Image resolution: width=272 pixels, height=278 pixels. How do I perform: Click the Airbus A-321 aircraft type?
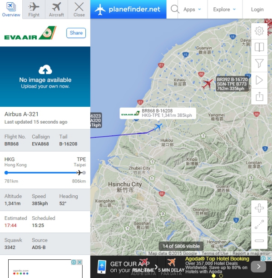[21, 114]
